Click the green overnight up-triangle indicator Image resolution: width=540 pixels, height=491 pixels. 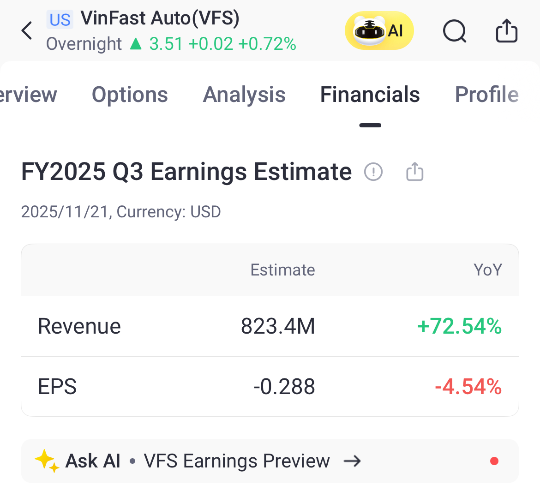coord(136,44)
